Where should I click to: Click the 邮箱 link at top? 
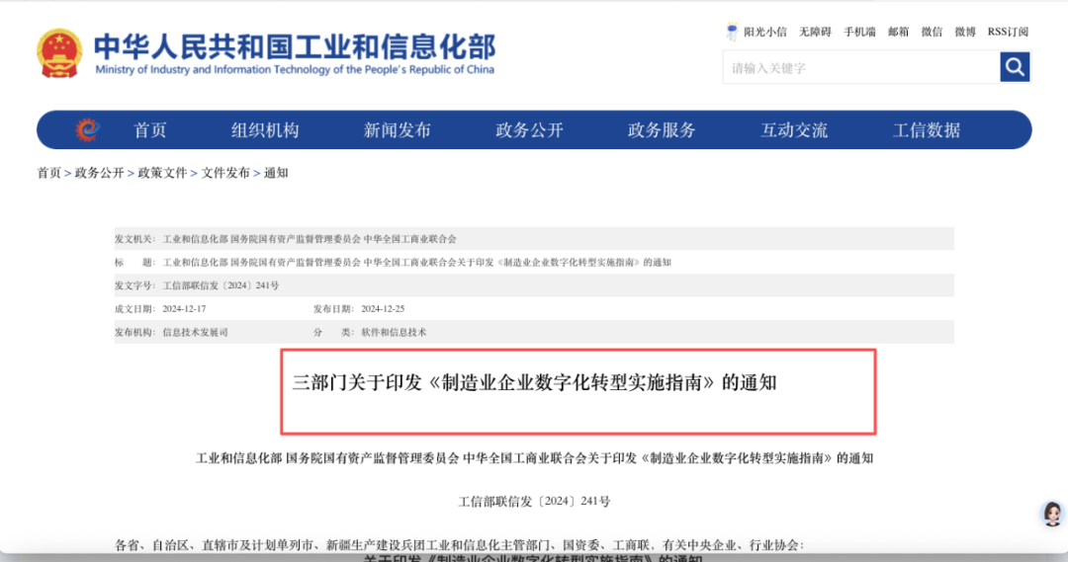pyautogui.click(x=898, y=32)
